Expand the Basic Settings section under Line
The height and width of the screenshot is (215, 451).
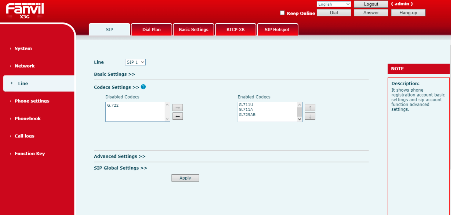click(x=114, y=74)
